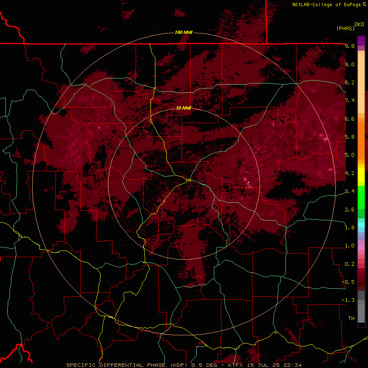Click the [PHAS] legend label
Screen dimensions: 368x368
click(x=346, y=28)
